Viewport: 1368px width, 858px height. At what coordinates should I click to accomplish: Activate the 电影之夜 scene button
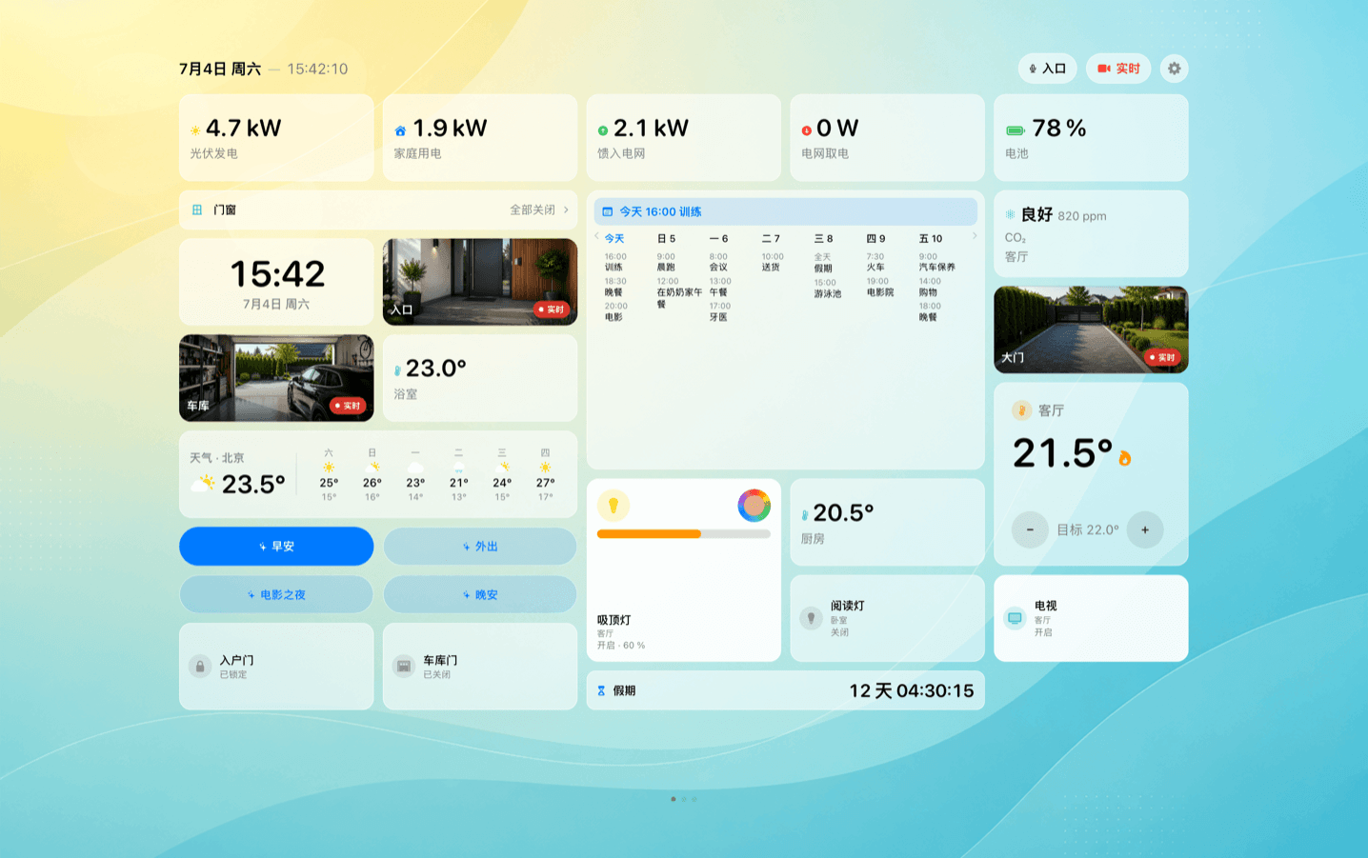tap(276, 594)
